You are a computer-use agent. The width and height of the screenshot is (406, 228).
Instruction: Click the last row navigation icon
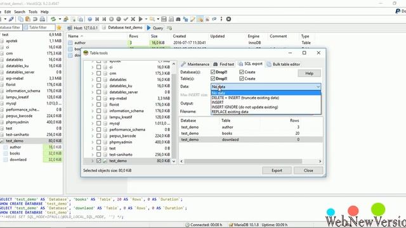(104, 19)
